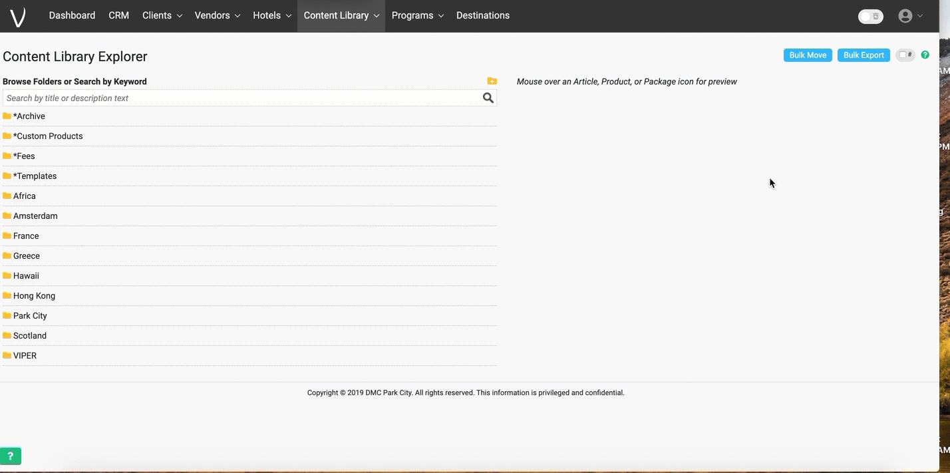Open the user account menu

[910, 16]
